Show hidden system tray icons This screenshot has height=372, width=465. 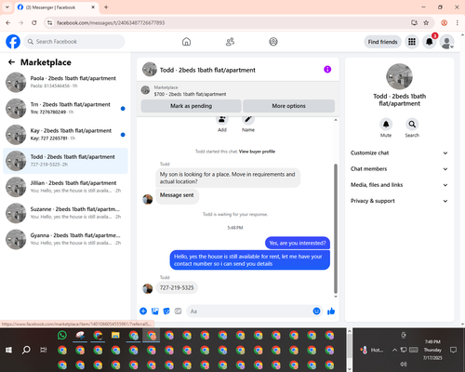point(394,350)
